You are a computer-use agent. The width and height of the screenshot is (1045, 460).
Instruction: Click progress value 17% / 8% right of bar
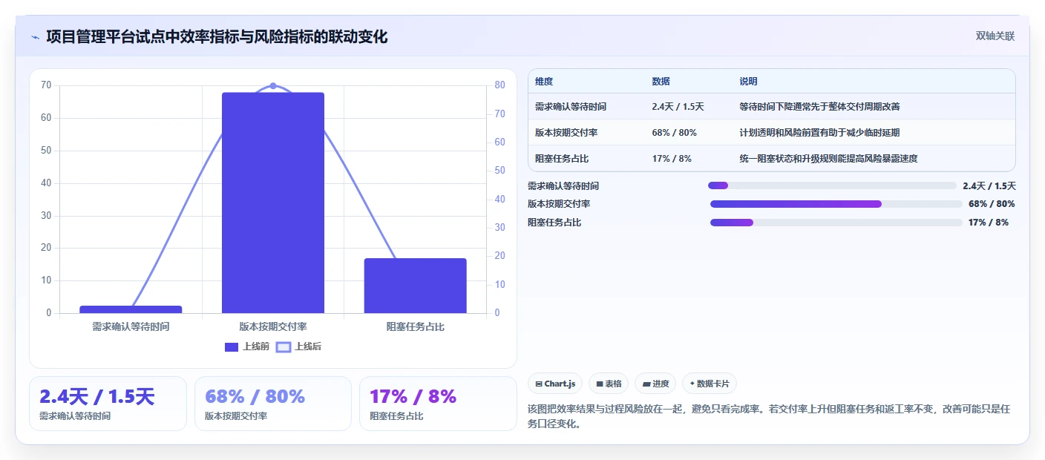989,222
